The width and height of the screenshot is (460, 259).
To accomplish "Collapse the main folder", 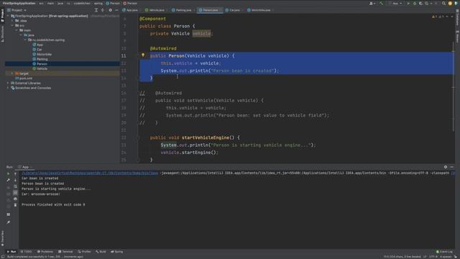I will point(17,30).
